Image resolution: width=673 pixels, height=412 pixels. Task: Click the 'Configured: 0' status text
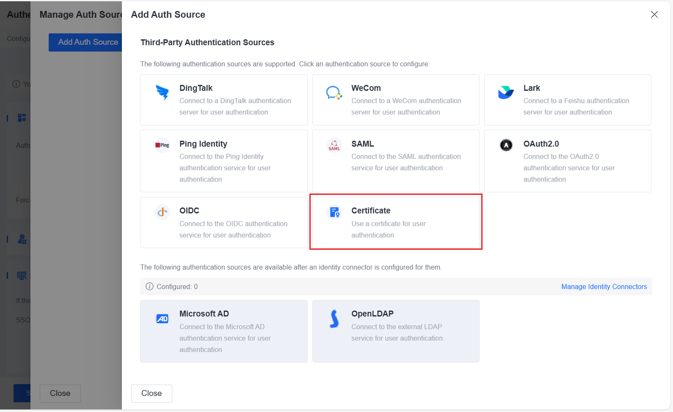[x=177, y=286]
